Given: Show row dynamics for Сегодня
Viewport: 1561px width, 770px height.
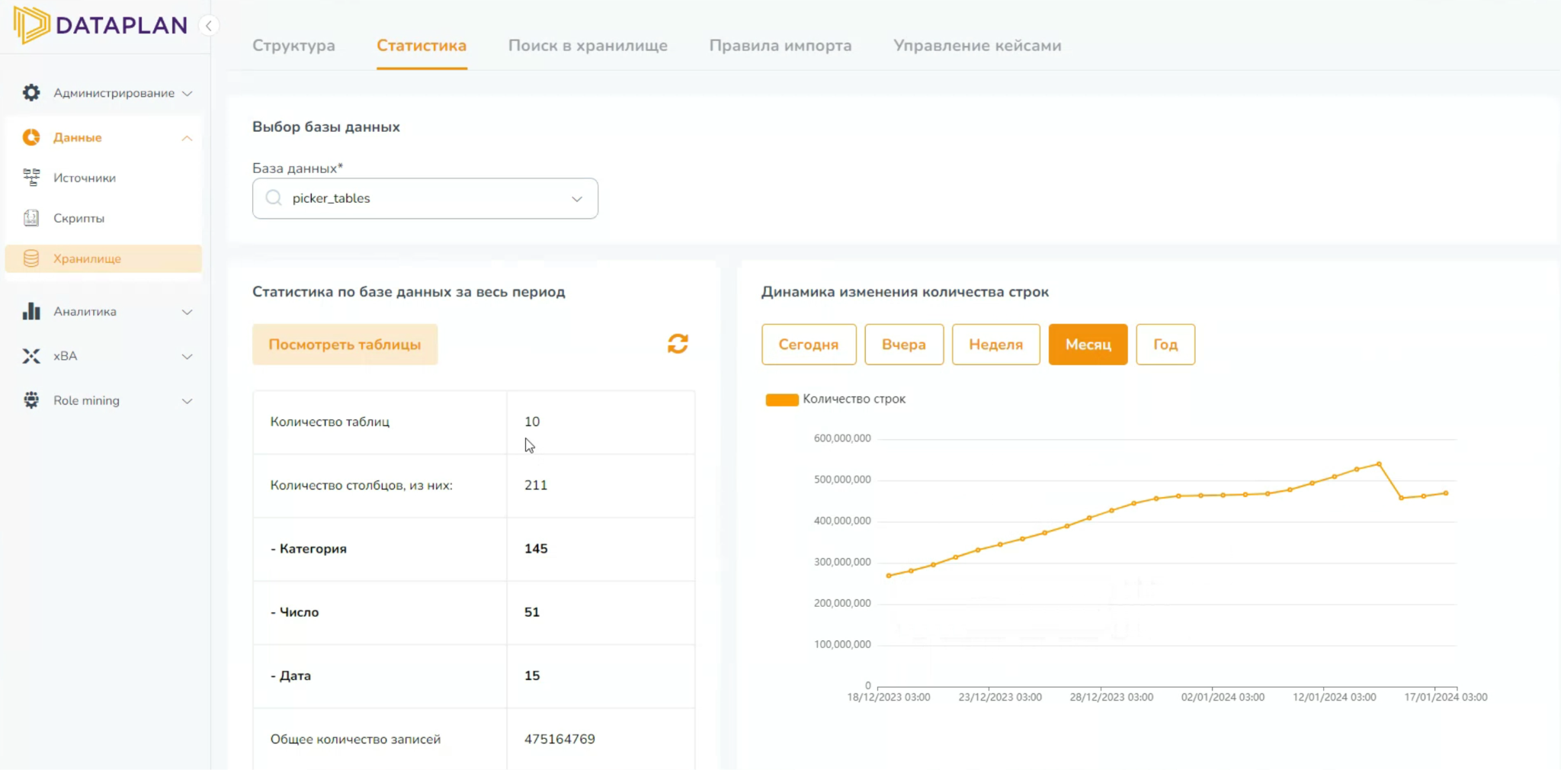Looking at the screenshot, I should click(x=809, y=345).
